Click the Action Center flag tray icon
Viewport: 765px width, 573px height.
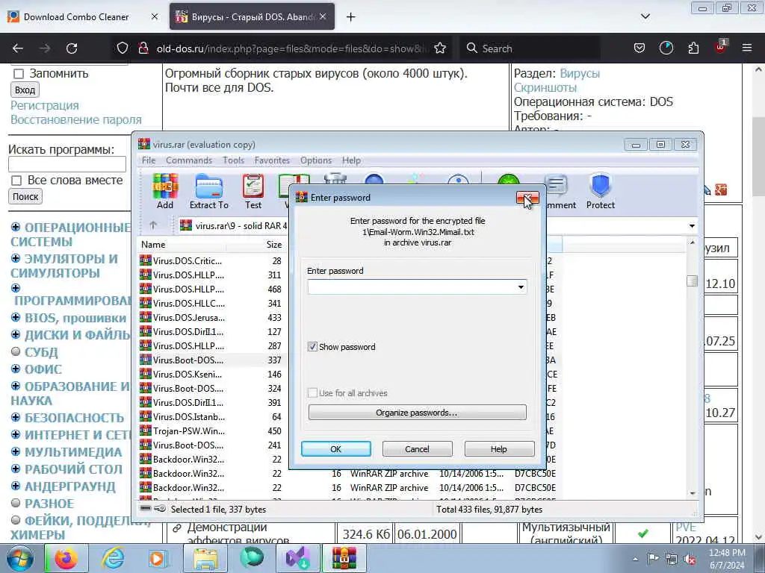[x=653, y=559]
